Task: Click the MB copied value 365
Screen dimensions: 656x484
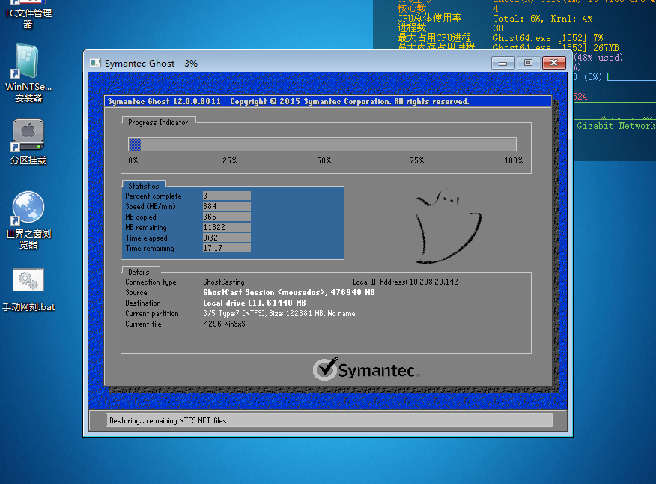Action: click(227, 217)
